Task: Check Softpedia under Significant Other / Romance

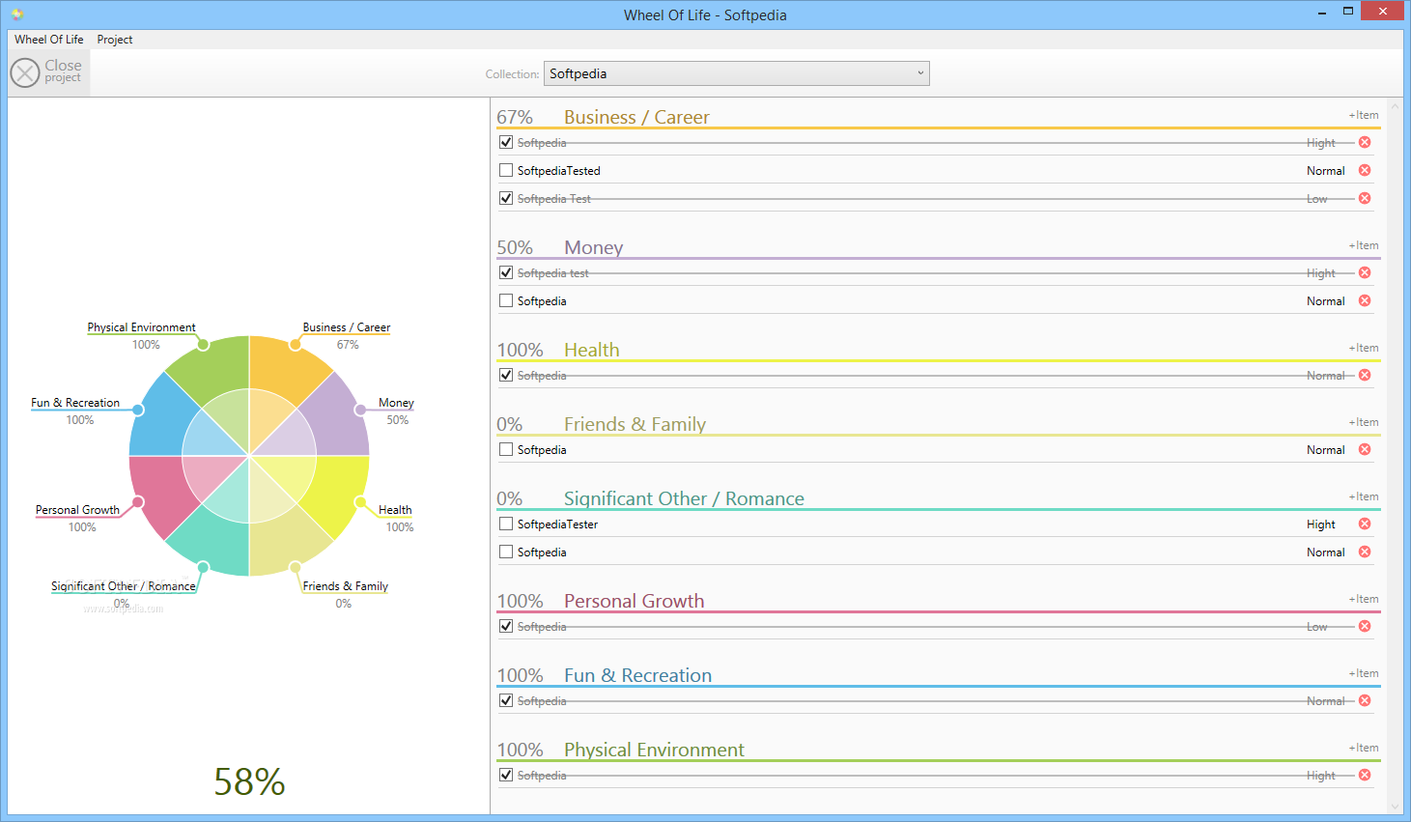Action: [x=506, y=552]
